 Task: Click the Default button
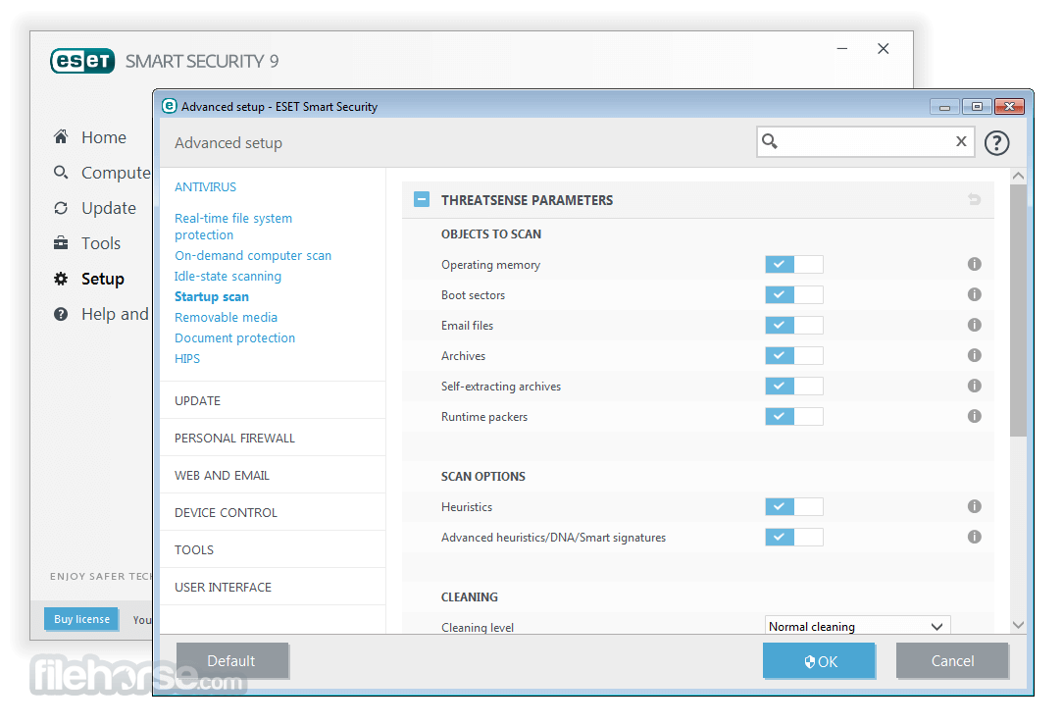(232, 660)
